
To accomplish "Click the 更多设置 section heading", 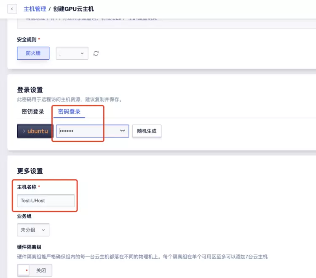I will 30,171.
